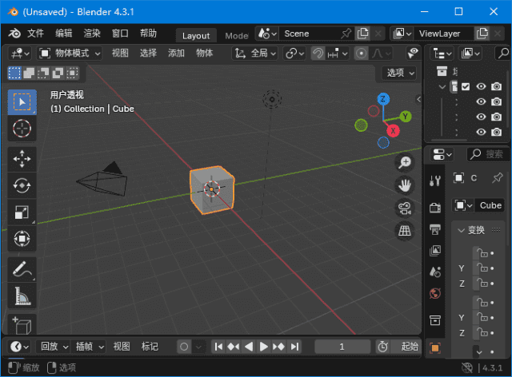Switch to the Layout workspace tab

(196, 35)
